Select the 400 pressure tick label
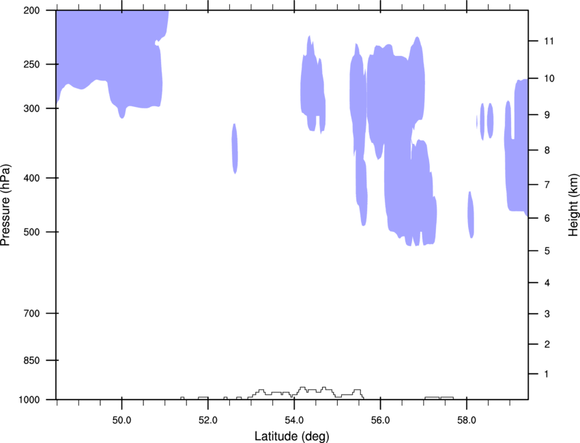Viewport: 580px width, 443px height. click(x=31, y=178)
